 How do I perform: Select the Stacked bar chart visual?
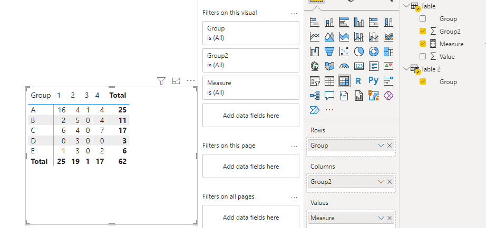coord(314,22)
